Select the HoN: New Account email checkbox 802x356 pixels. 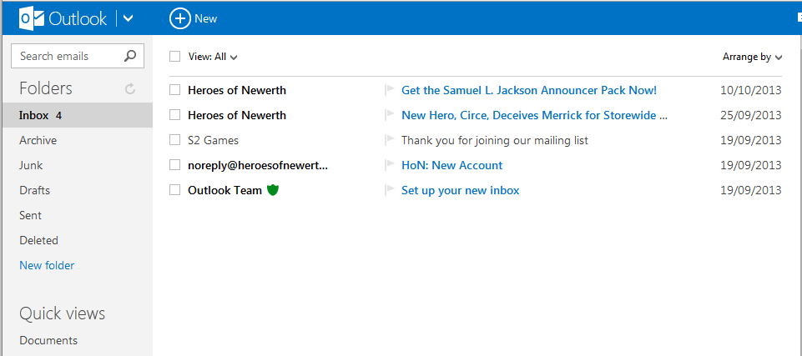point(175,165)
